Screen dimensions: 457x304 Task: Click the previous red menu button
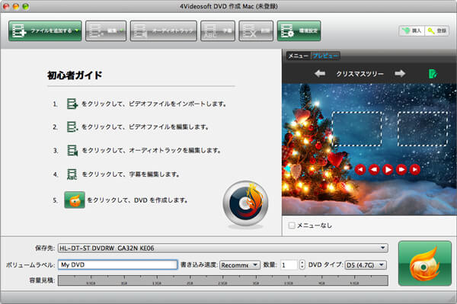click(374, 169)
